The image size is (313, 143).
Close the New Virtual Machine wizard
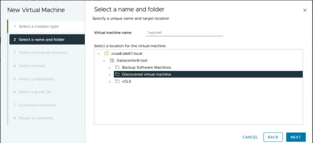tap(305, 10)
